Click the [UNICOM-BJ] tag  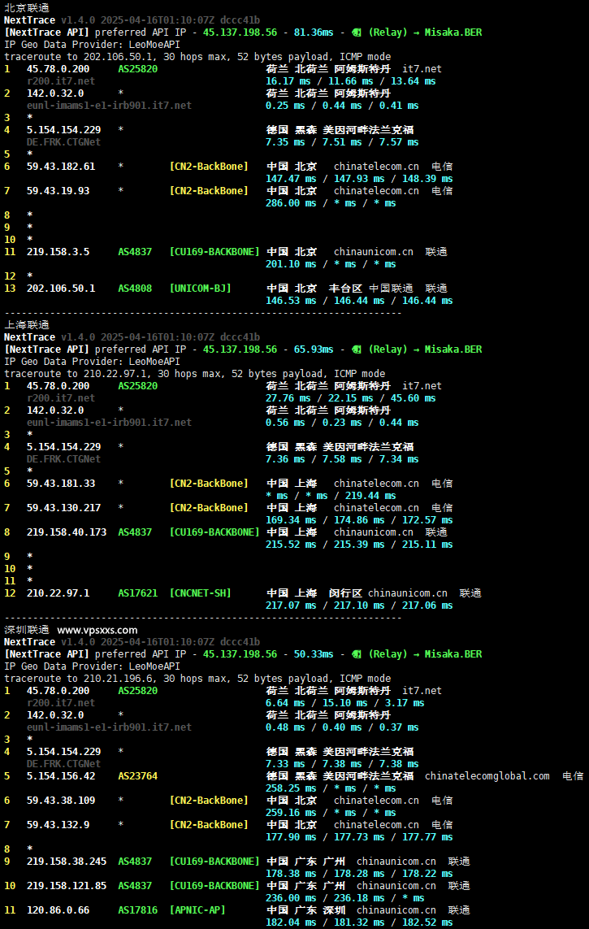tap(200, 289)
